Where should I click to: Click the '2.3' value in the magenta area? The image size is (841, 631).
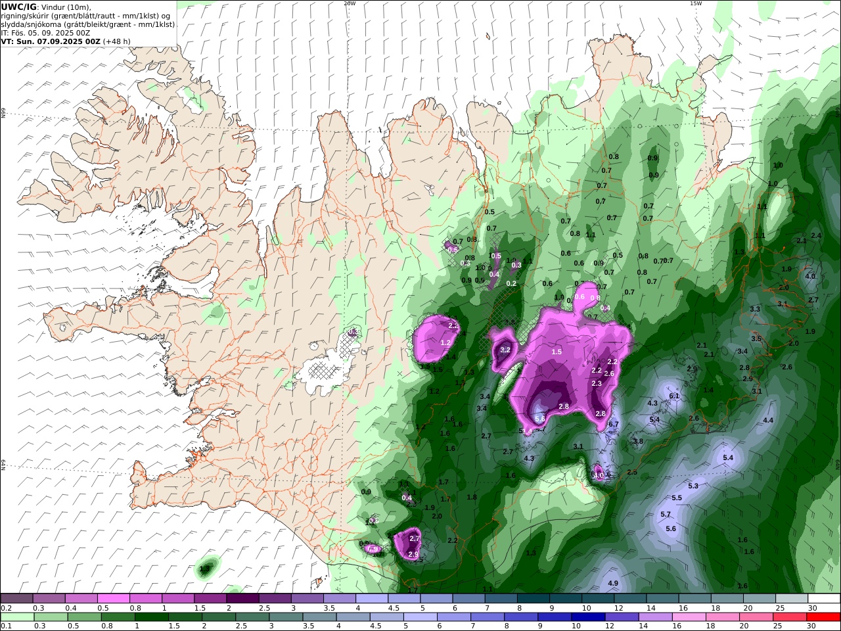point(597,384)
